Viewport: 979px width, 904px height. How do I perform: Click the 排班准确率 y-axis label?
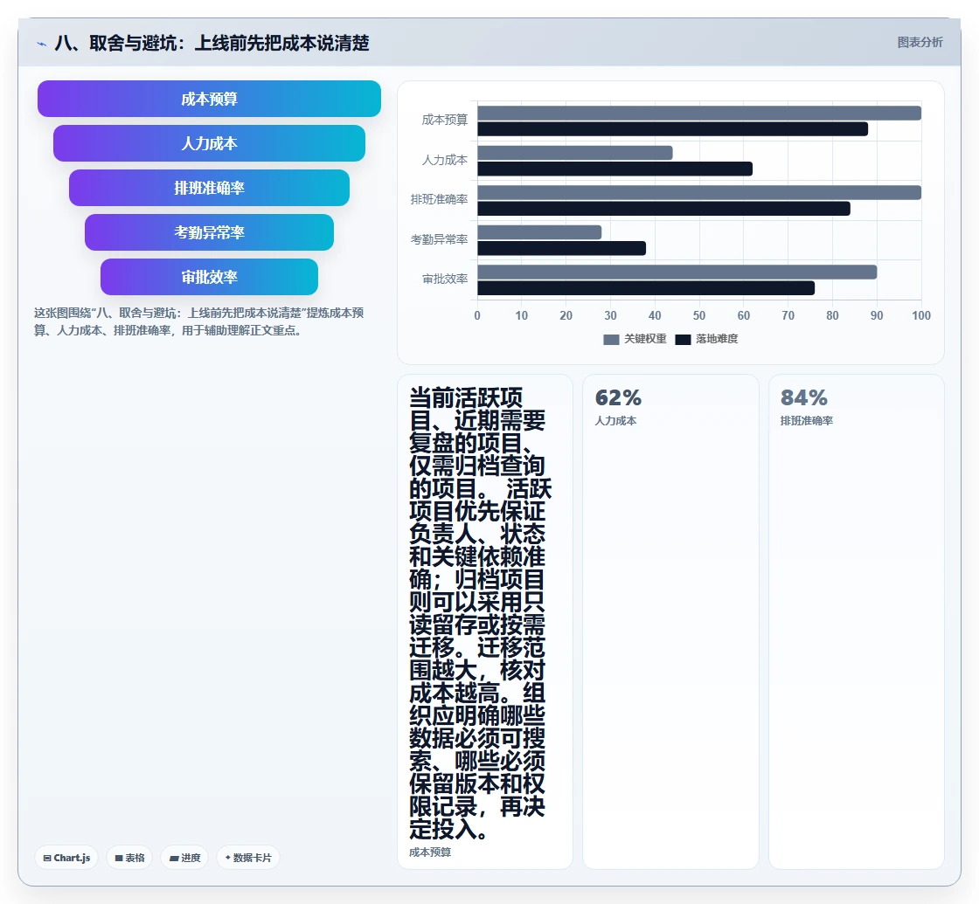click(x=439, y=200)
